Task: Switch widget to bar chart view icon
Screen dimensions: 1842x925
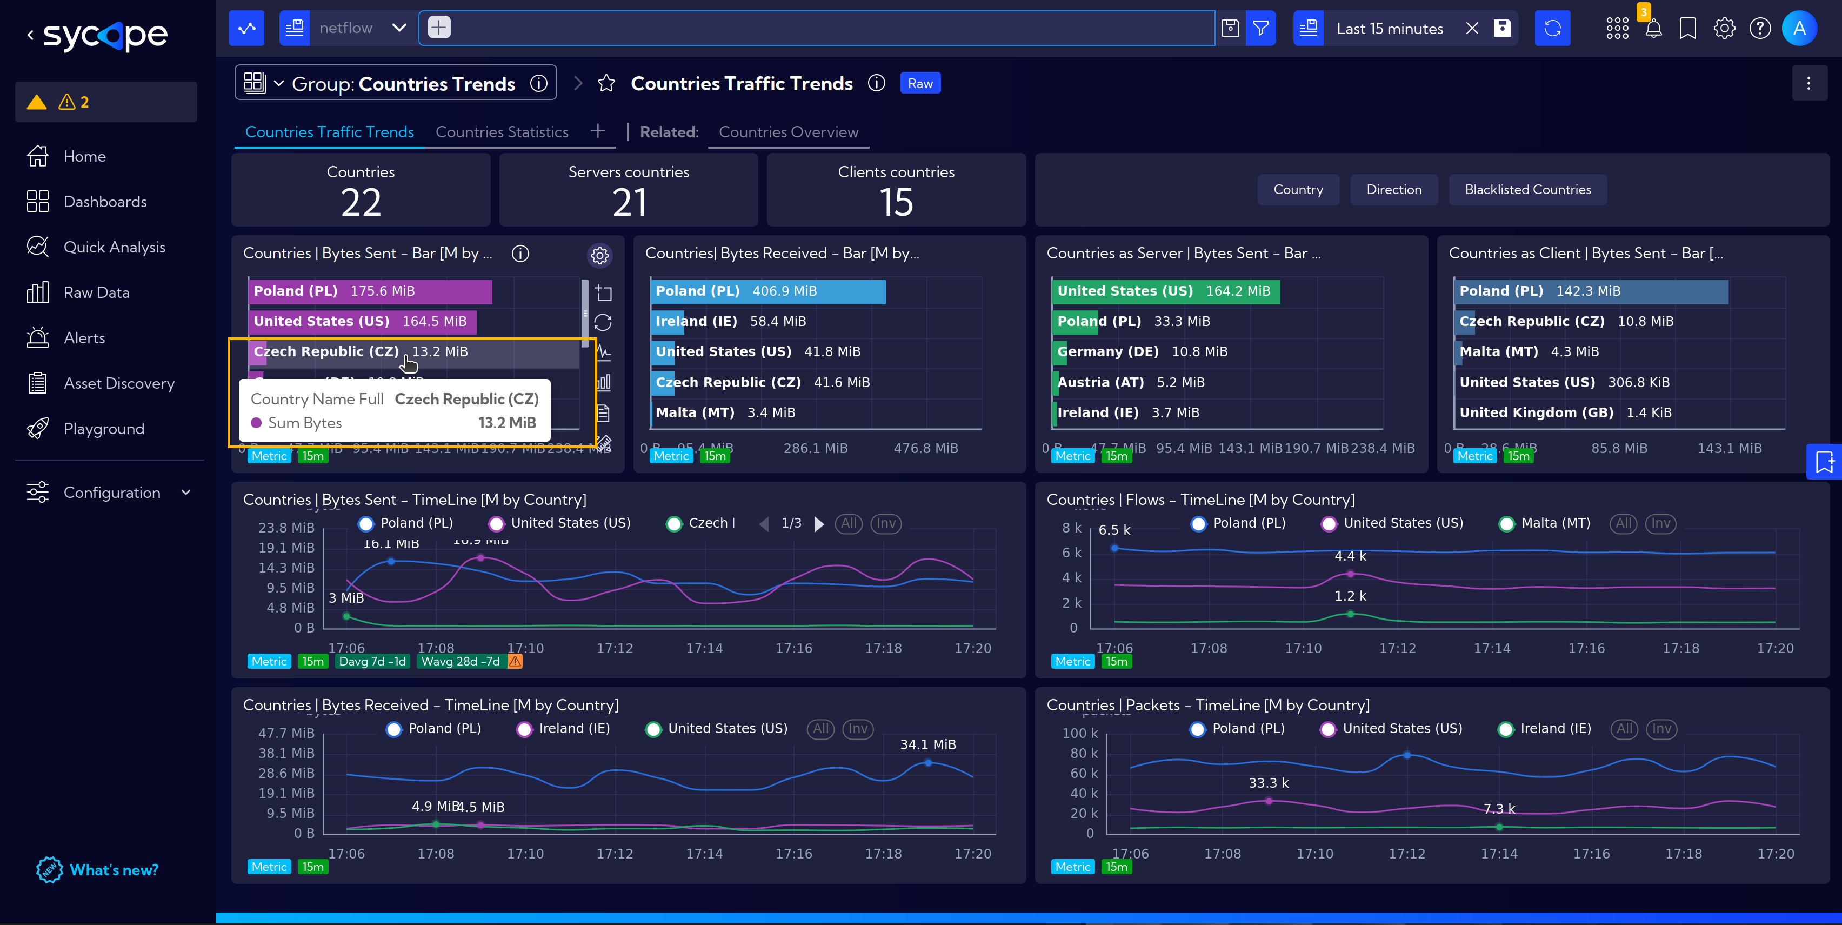Action: point(604,382)
